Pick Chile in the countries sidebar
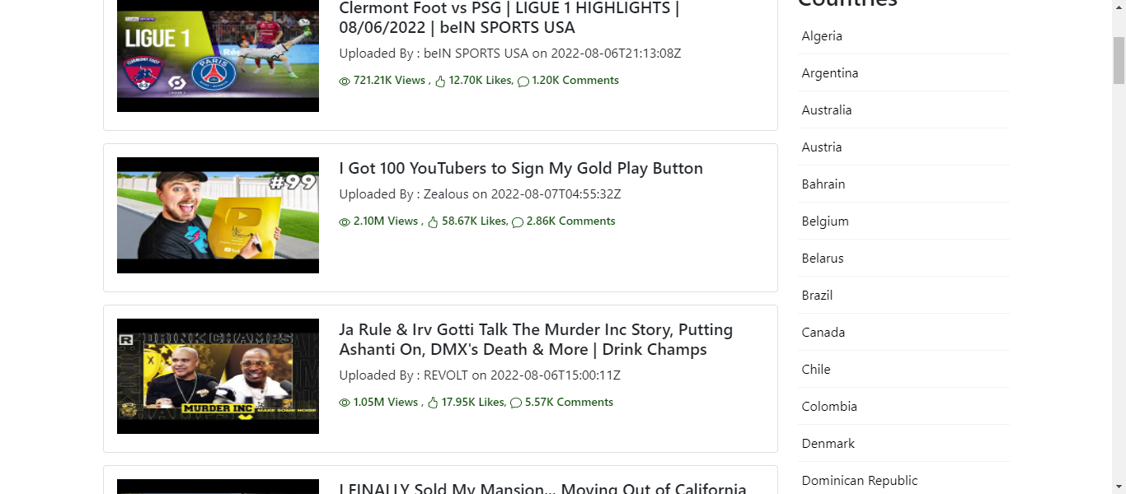1126x494 pixels. (x=903, y=370)
